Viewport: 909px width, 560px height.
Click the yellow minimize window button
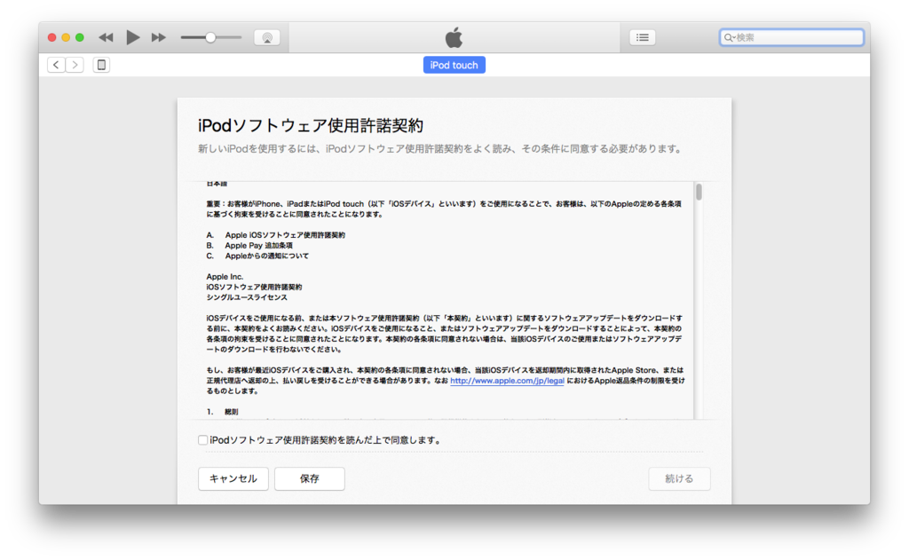click(66, 37)
